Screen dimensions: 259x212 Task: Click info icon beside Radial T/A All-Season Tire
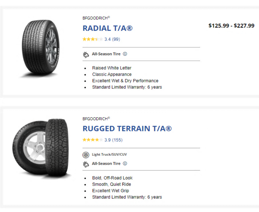coord(125,54)
